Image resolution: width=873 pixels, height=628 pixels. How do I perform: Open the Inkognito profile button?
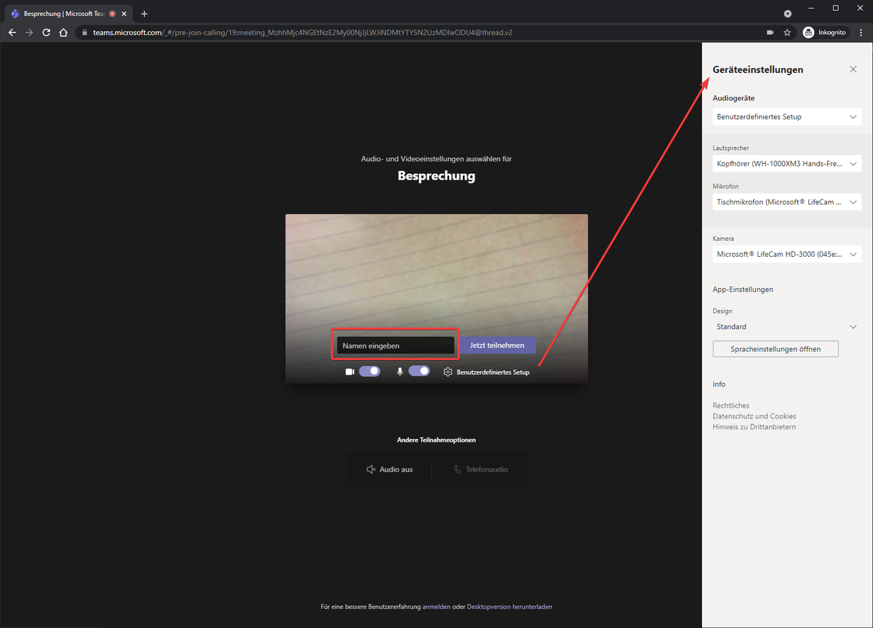[825, 33]
